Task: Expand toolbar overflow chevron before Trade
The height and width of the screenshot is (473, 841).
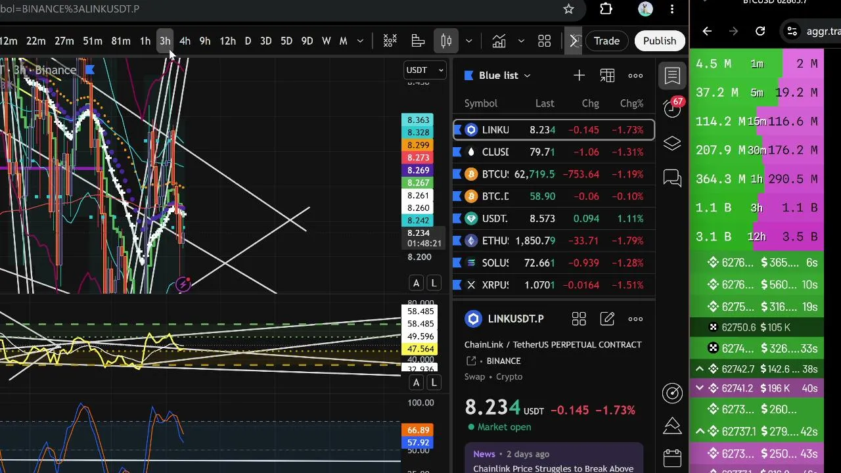Action: [573, 41]
